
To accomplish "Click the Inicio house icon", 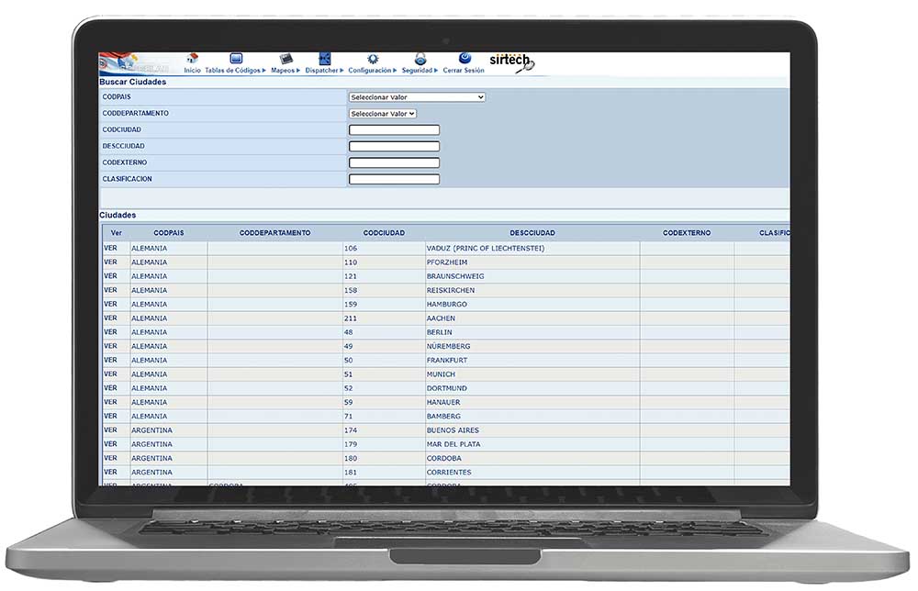I will (x=192, y=60).
